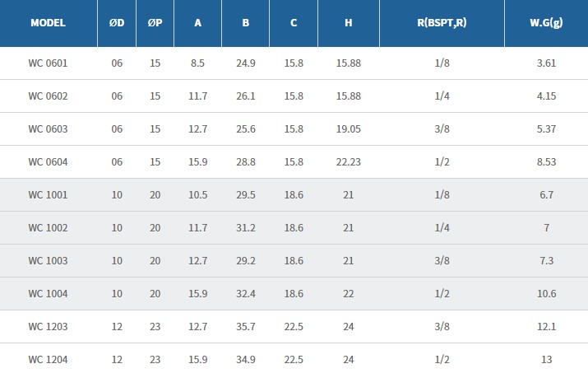
Task: Click the WC 1002 row label
Action: point(48,227)
